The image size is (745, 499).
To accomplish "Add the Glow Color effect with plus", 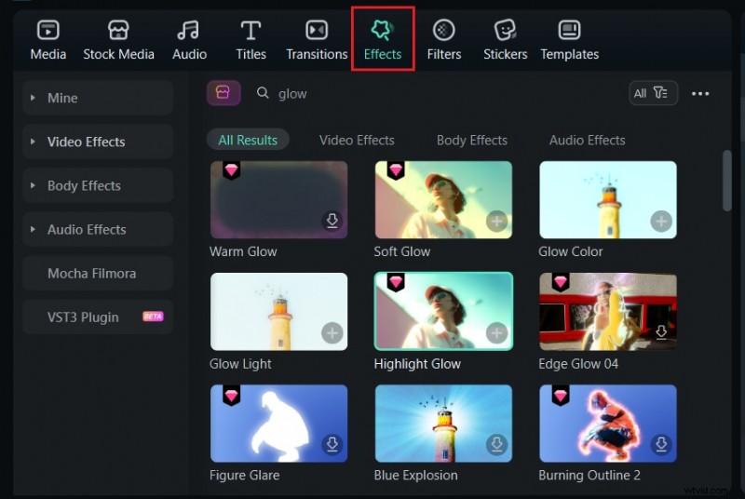I will click(x=661, y=222).
